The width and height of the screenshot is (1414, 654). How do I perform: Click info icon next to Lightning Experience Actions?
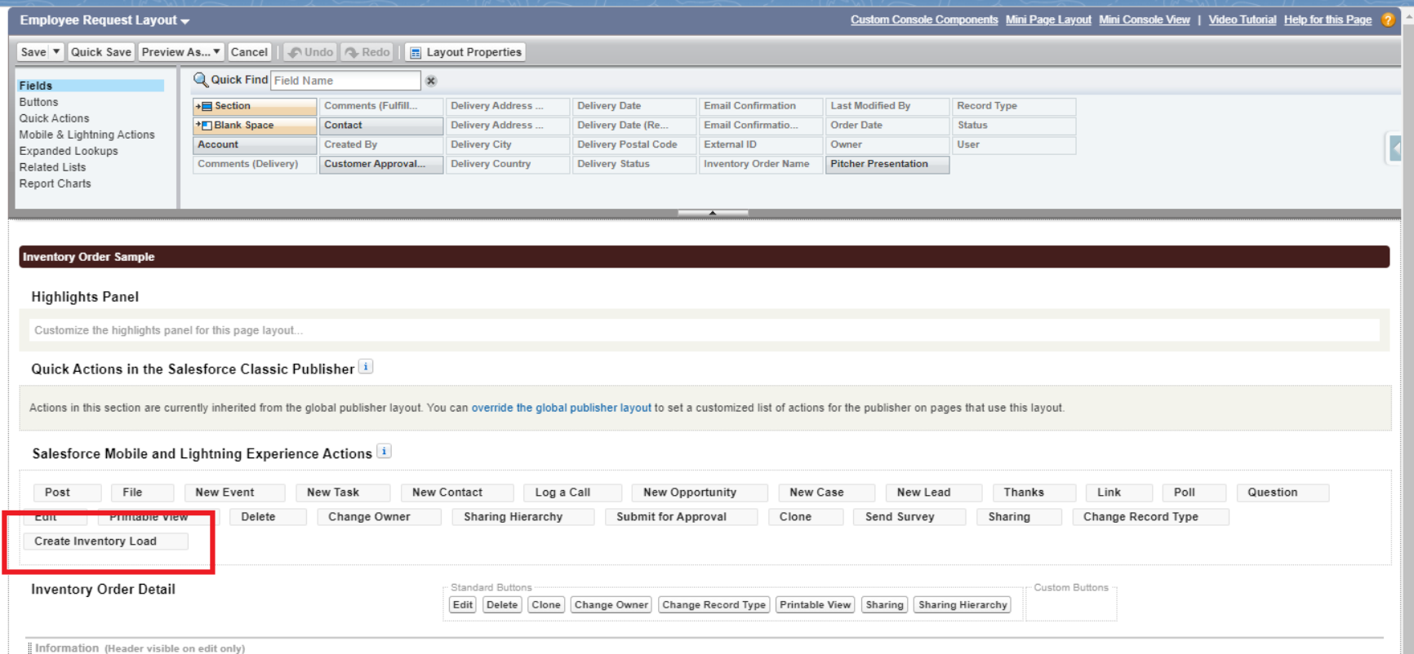(x=385, y=451)
